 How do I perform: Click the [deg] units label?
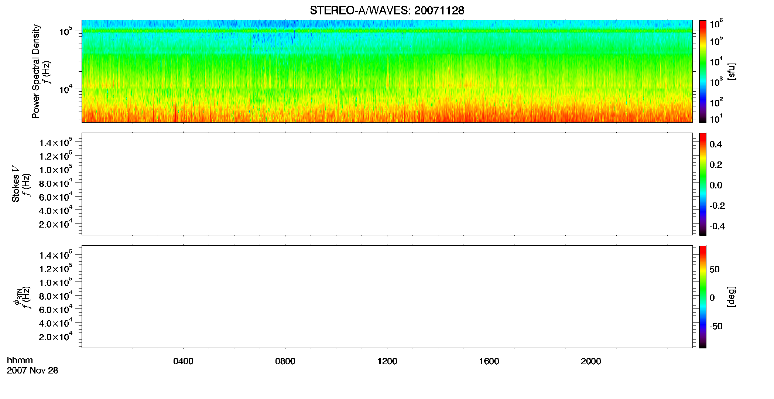(x=732, y=297)
